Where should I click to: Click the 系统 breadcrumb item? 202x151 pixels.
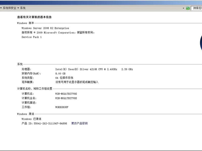click(x=23, y=8)
